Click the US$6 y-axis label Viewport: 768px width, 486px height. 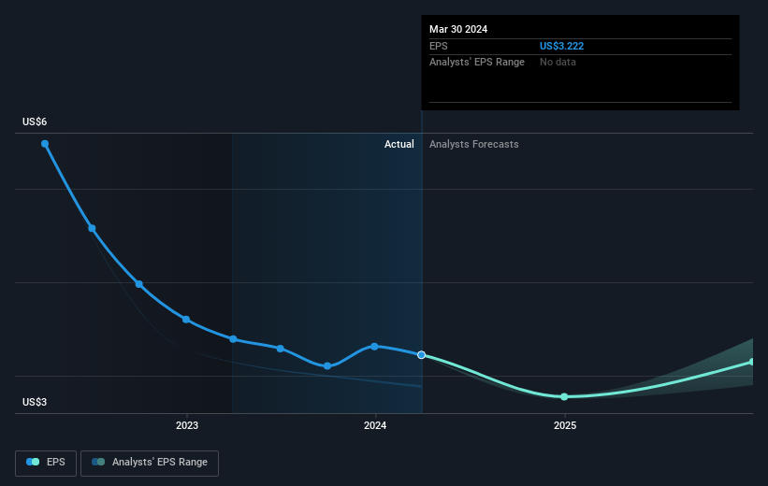coord(35,121)
